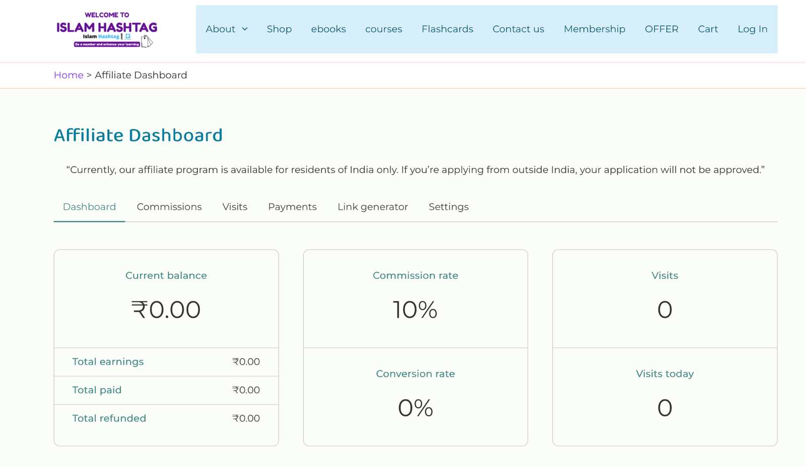Click the Total paid row label
This screenshot has height=466, width=806.
coord(97,390)
